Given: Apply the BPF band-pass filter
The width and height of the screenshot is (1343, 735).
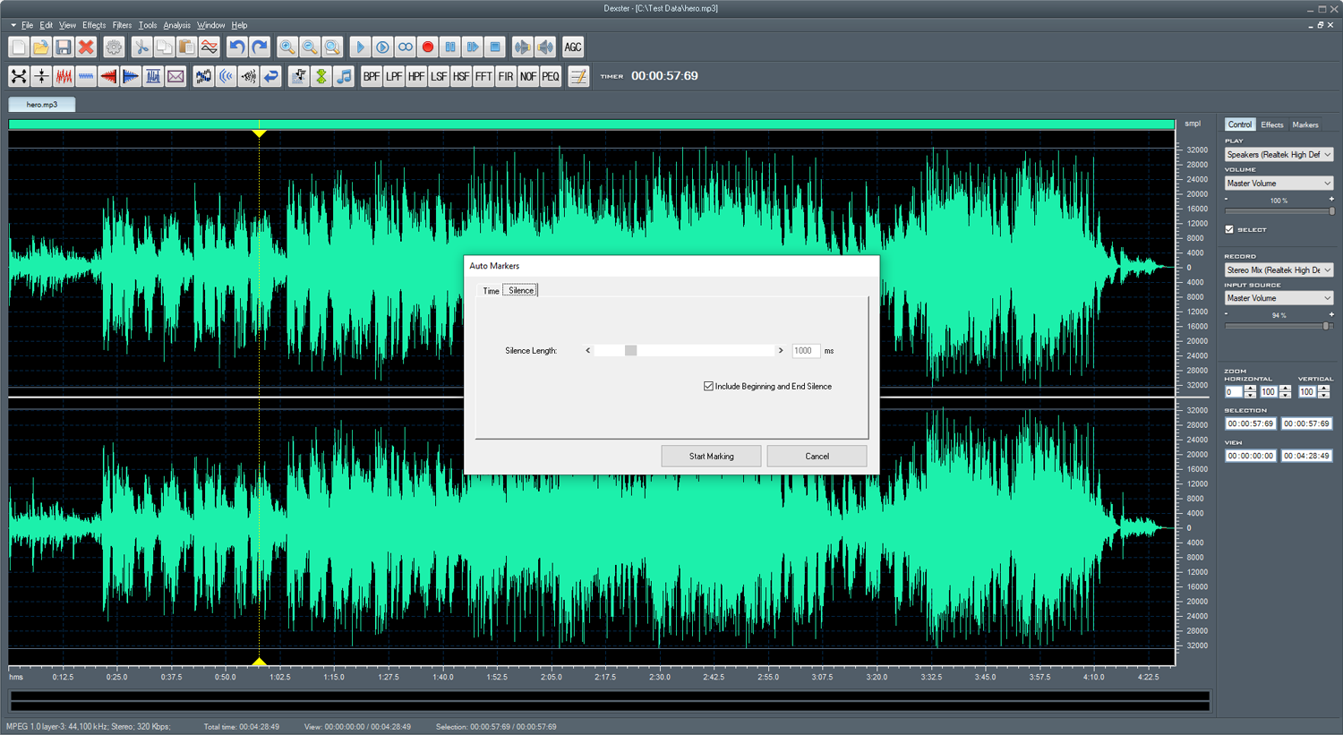Looking at the screenshot, I should pyautogui.click(x=372, y=77).
